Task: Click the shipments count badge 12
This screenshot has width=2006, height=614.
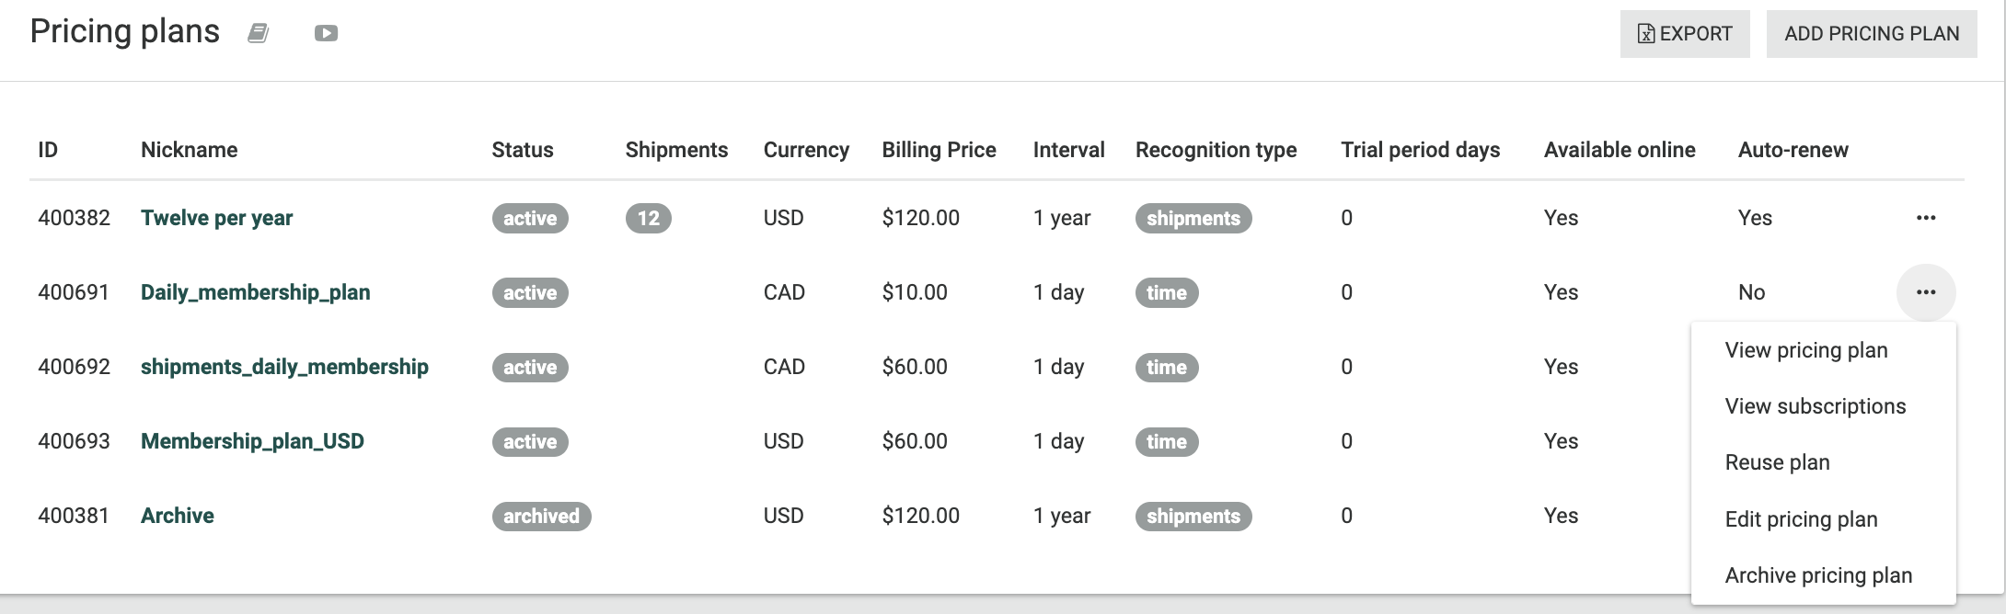Action: click(649, 218)
